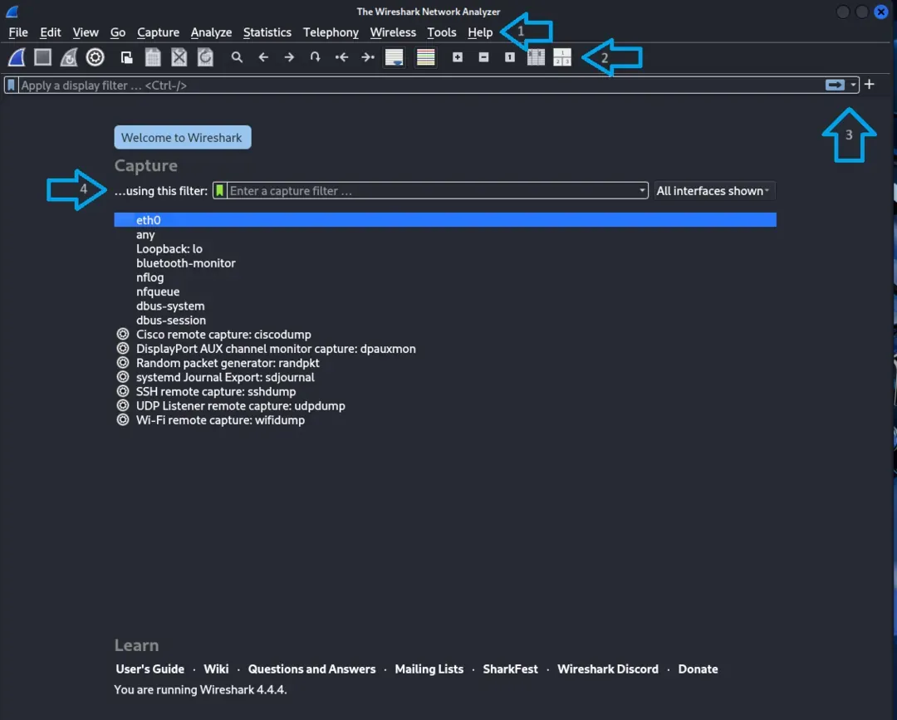
Task: Restart current capture using toolbar icon
Action: tap(69, 57)
